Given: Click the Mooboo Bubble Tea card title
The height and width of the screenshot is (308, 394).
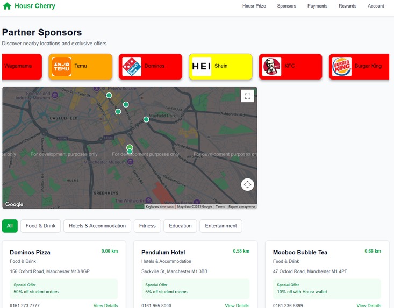Looking at the screenshot, I should pos(300,252).
